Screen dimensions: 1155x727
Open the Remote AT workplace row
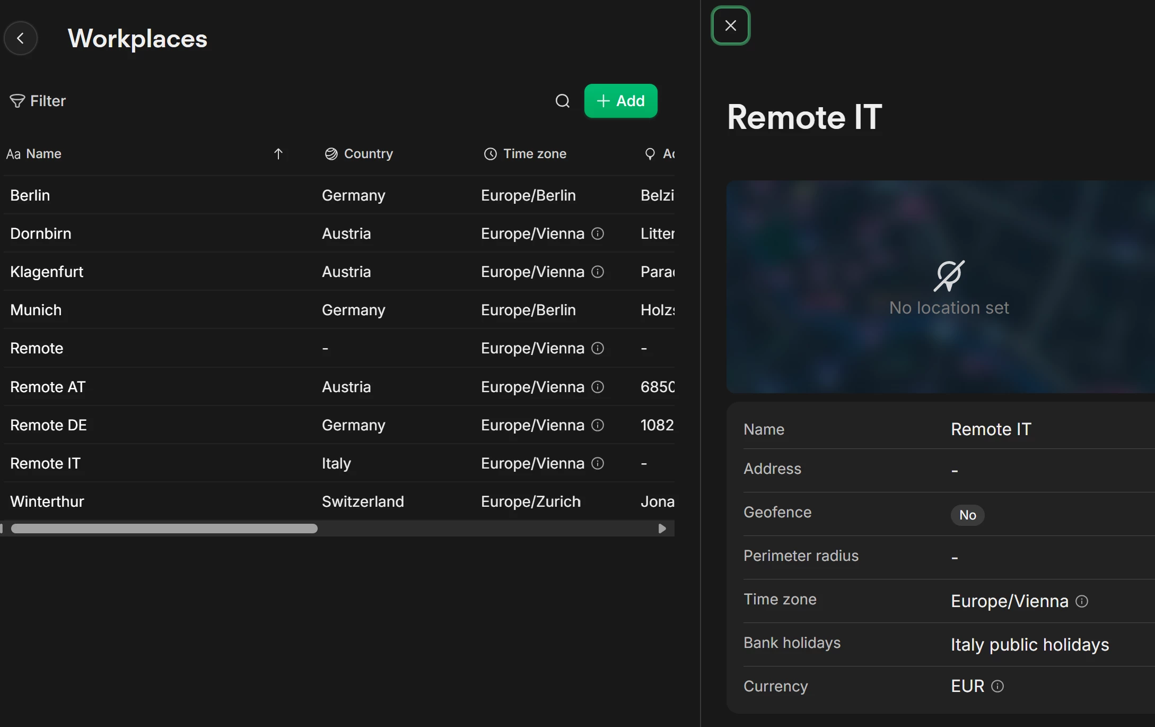[339, 387]
